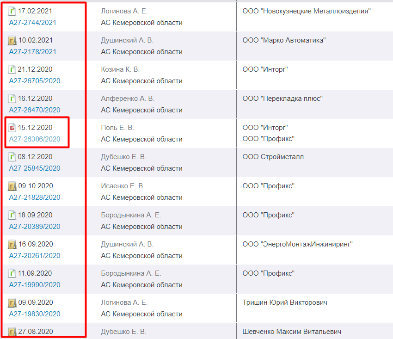Click the case icon beside 09.09.2020
Screen dimensions: 393x339
click(x=12, y=303)
